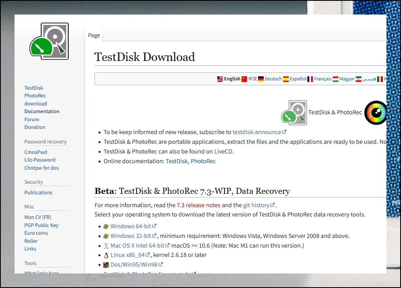Click the Linux penguin icon

[x=106, y=255]
